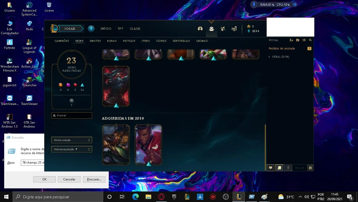The image size is (358, 202).
Task: Open GTA San Andreas desktop shortcut
Action: coord(29,121)
